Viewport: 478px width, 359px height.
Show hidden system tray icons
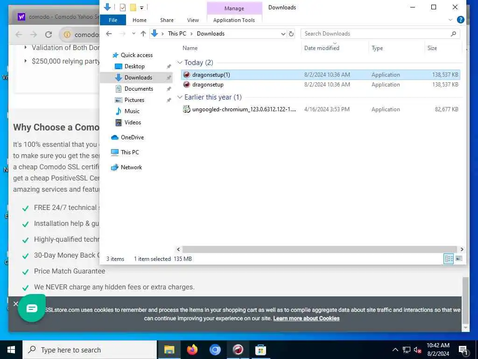[x=395, y=350]
